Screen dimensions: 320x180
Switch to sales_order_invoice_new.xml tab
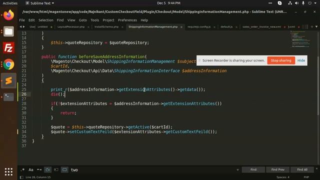coord(261,26)
